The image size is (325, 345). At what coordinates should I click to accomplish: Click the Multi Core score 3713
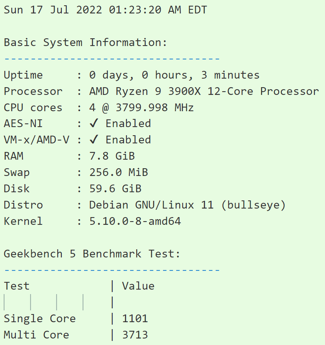click(x=135, y=335)
